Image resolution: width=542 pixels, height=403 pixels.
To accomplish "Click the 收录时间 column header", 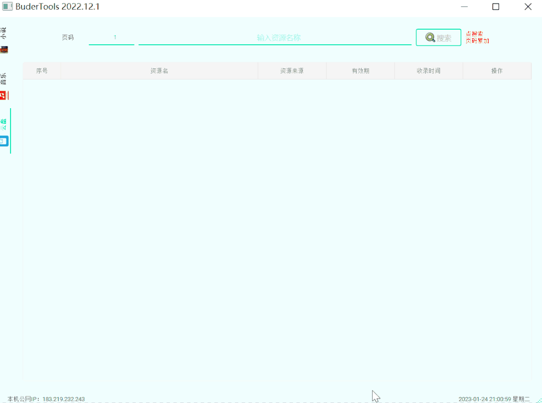I will pos(428,70).
